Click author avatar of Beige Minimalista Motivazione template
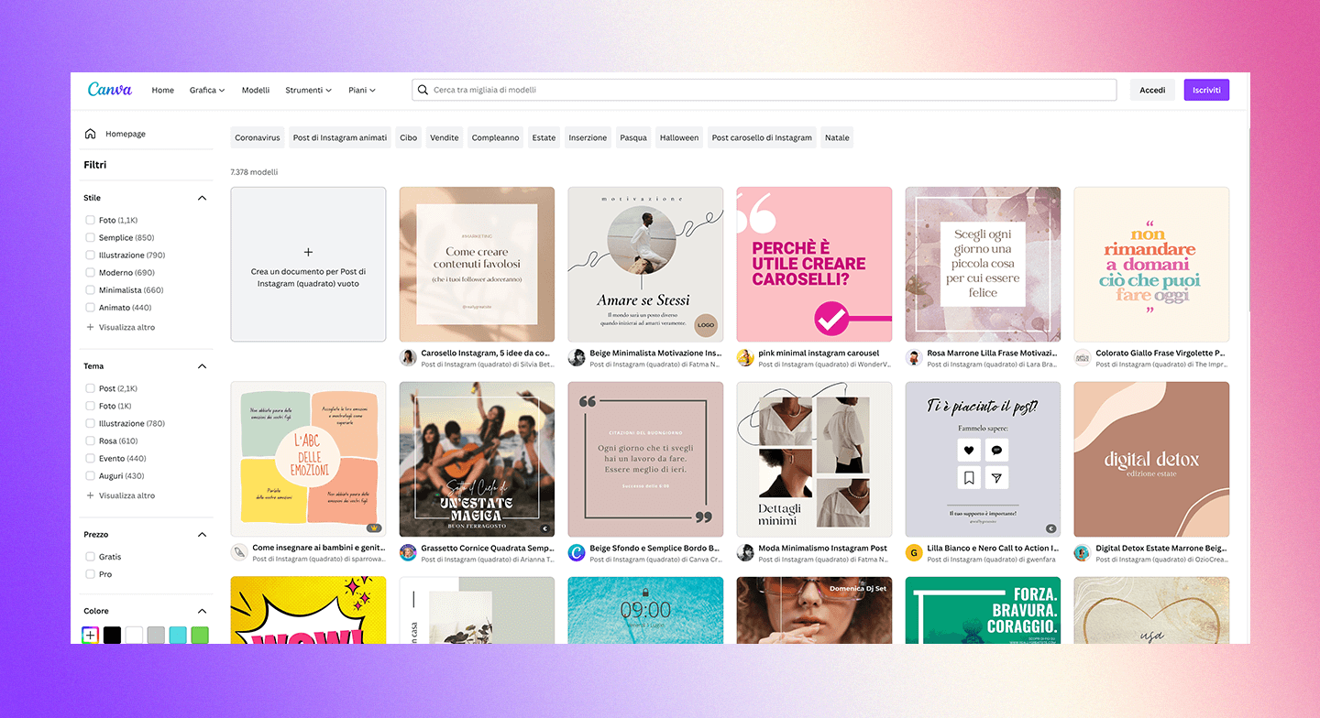 tap(577, 358)
